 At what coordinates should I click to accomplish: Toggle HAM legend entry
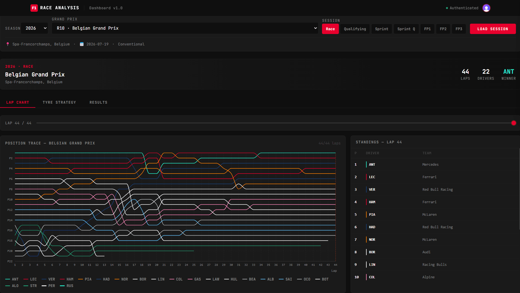point(67,279)
